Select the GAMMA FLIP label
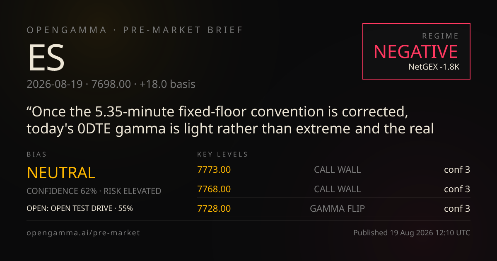This screenshot has height=261, width=497. pos(337,208)
